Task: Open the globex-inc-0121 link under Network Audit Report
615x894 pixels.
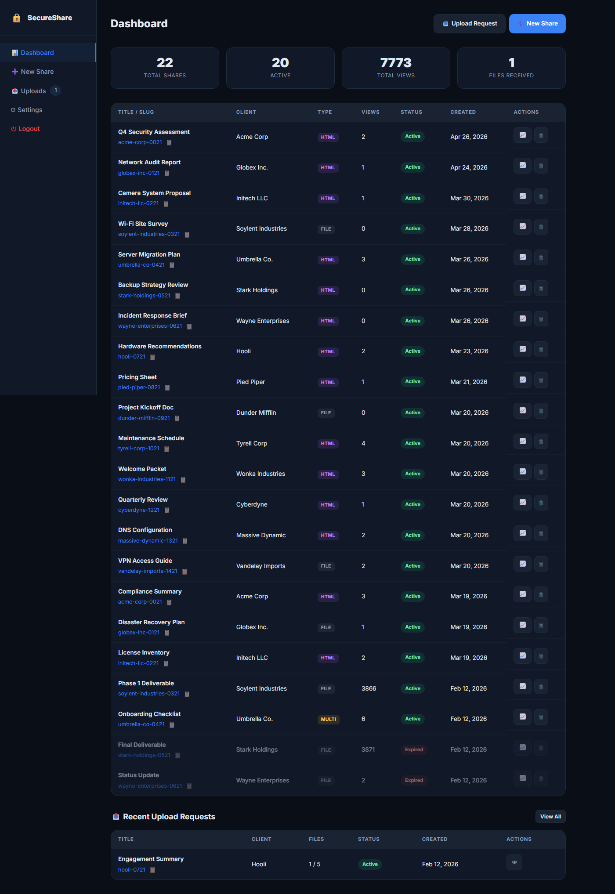Action: [139, 173]
